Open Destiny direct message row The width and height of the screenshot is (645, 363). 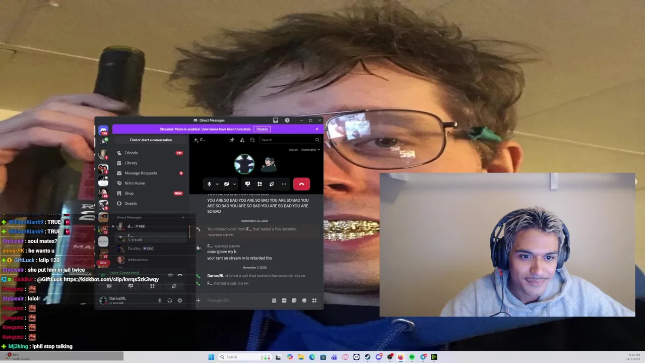click(x=150, y=249)
